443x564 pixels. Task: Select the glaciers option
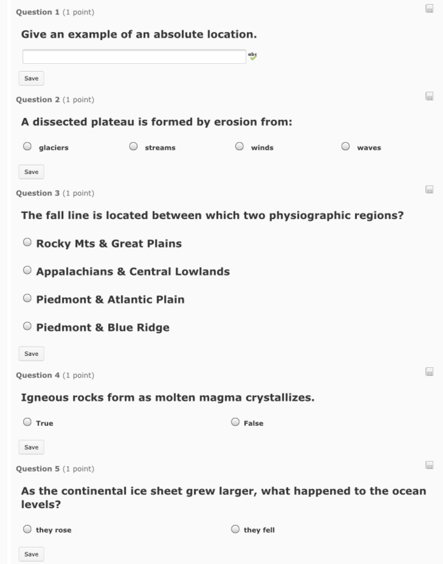27,147
